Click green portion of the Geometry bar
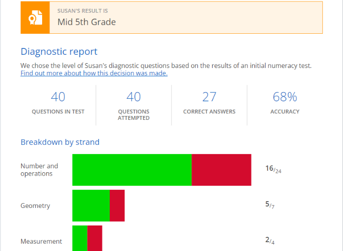The width and height of the screenshot is (343, 251). [91, 205]
